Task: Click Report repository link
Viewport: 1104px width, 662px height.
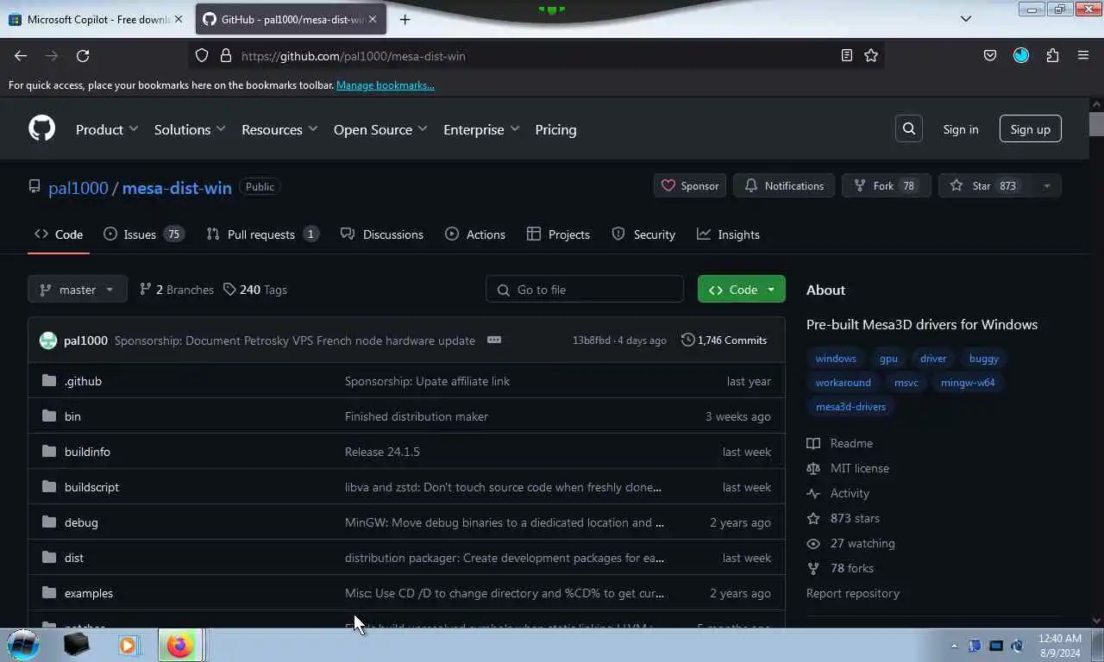Action: 853,593
